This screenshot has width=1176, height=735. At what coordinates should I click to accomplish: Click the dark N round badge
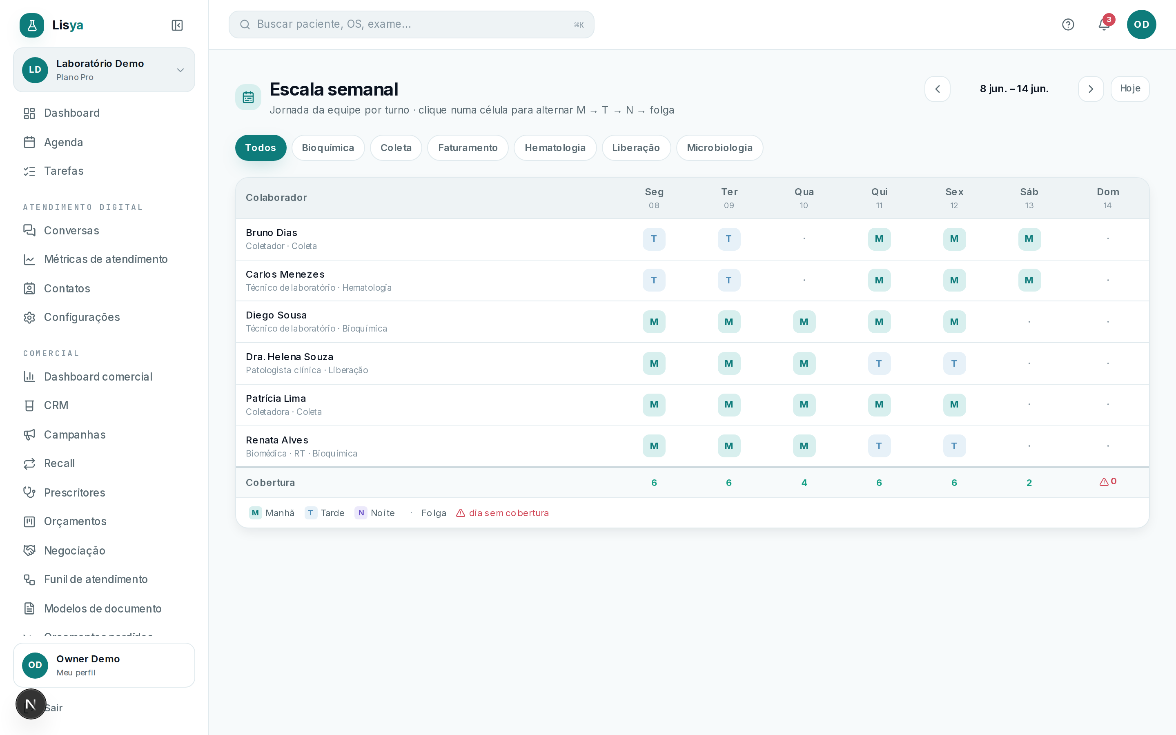click(x=31, y=704)
